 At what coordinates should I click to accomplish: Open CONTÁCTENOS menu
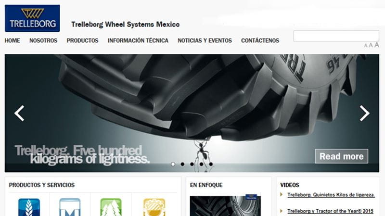(260, 40)
